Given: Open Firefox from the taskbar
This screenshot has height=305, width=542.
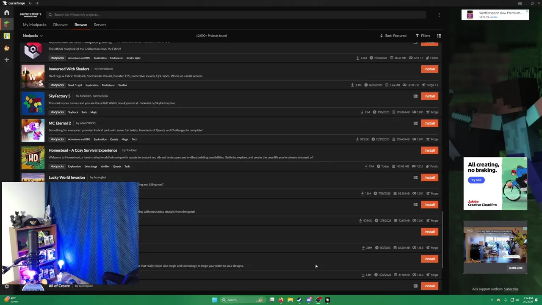Looking at the screenshot, I should pyautogui.click(x=281, y=300).
